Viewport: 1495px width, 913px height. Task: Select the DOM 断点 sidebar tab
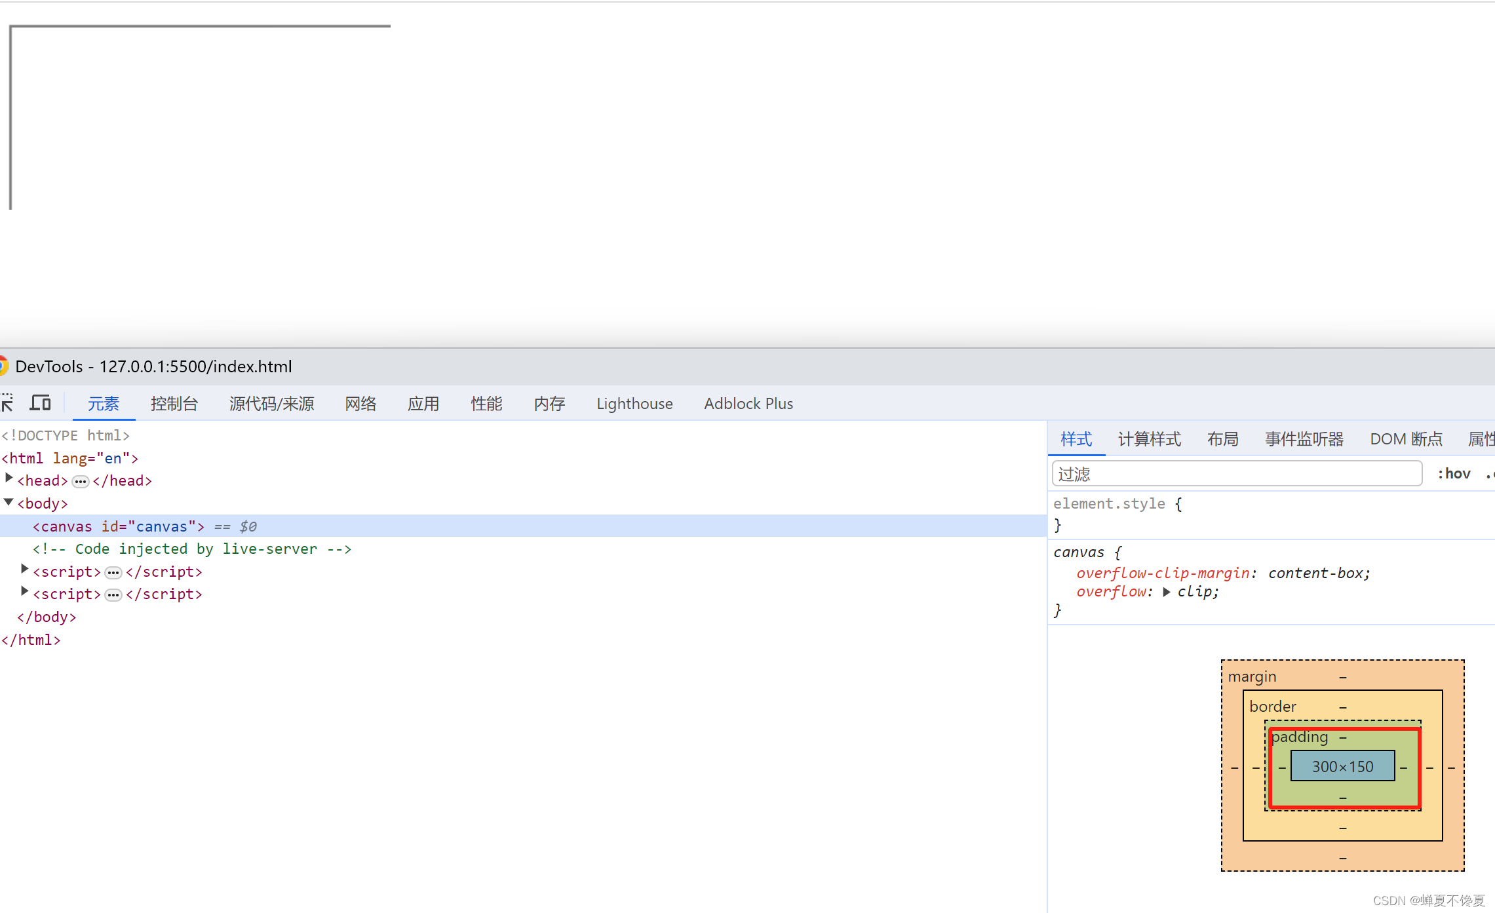1407,439
